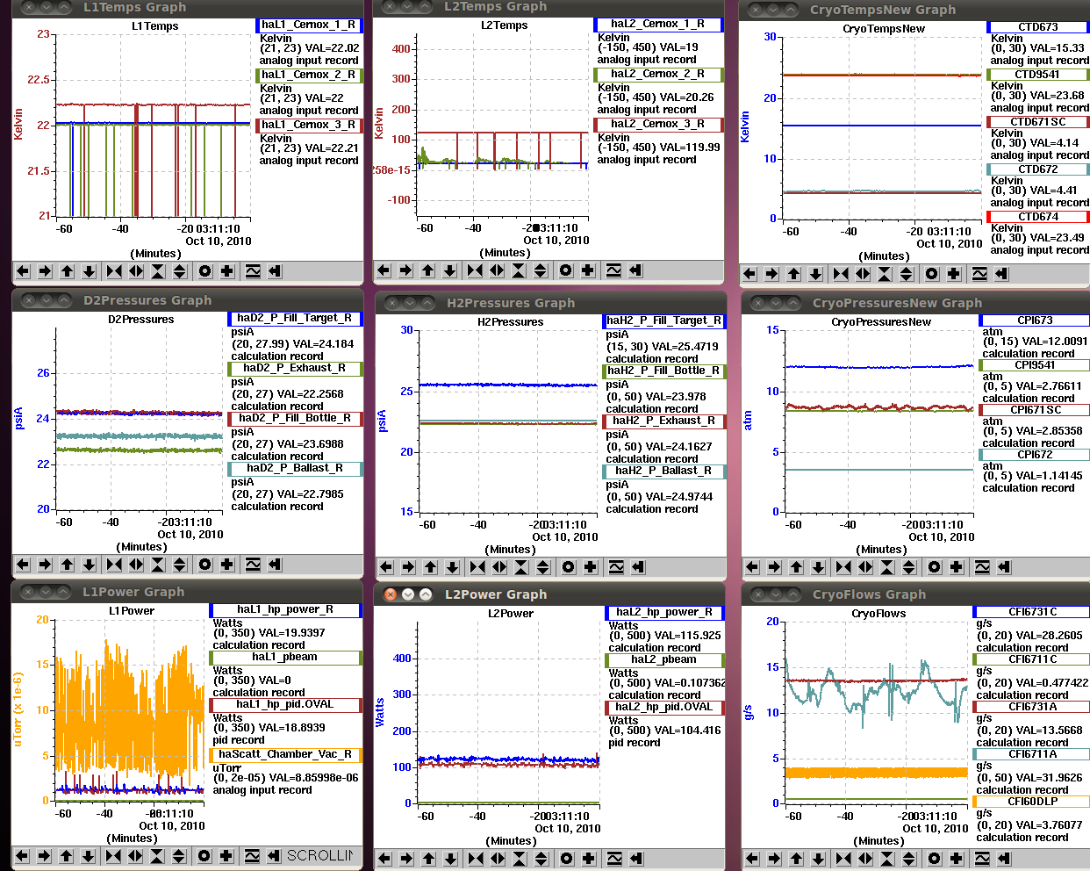This screenshot has width=1090, height=871.
Task: Zoom in horizontally on the L2Power Graph
Action: point(476,859)
